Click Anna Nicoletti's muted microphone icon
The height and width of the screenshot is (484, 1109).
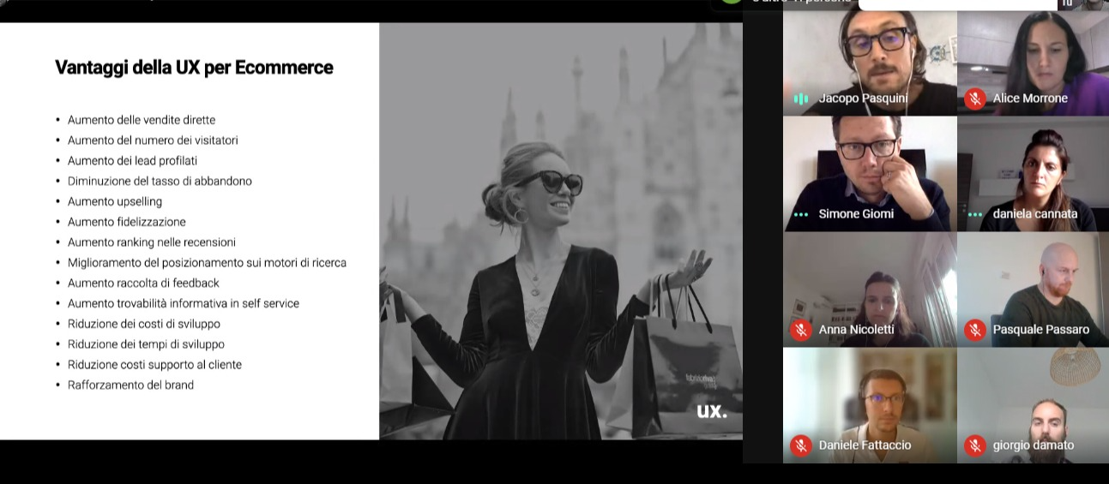800,330
